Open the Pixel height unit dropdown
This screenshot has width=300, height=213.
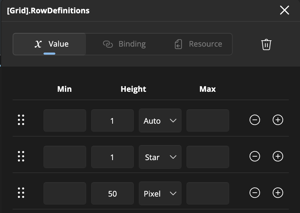pyautogui.click(x=160, y=193)
